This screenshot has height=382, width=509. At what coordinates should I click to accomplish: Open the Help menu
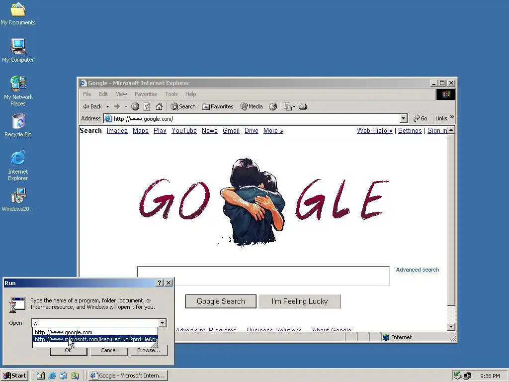click(x=190, y=94)
